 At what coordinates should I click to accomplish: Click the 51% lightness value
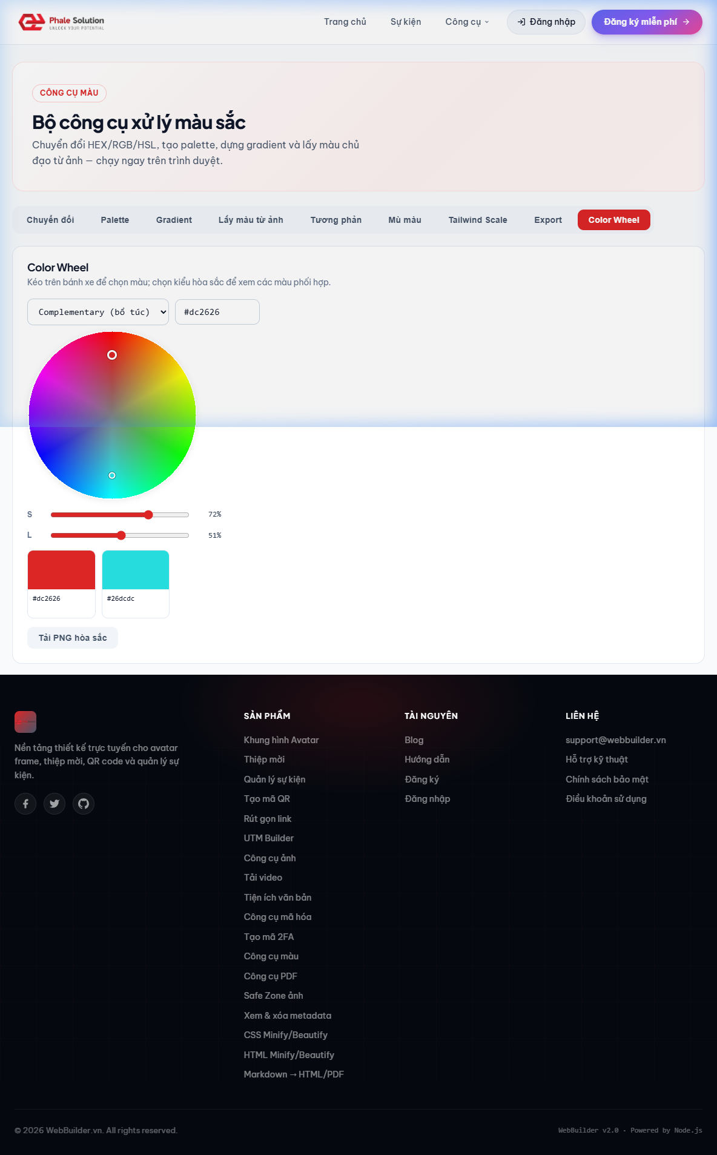pos(215,535)
